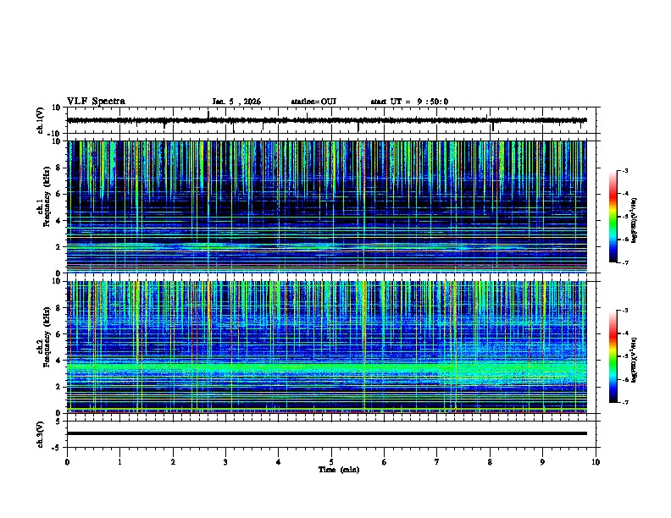Click the "ch.1(V)" waveform axis label
Screen dimensions: 671x518
(x=41, y=120)
